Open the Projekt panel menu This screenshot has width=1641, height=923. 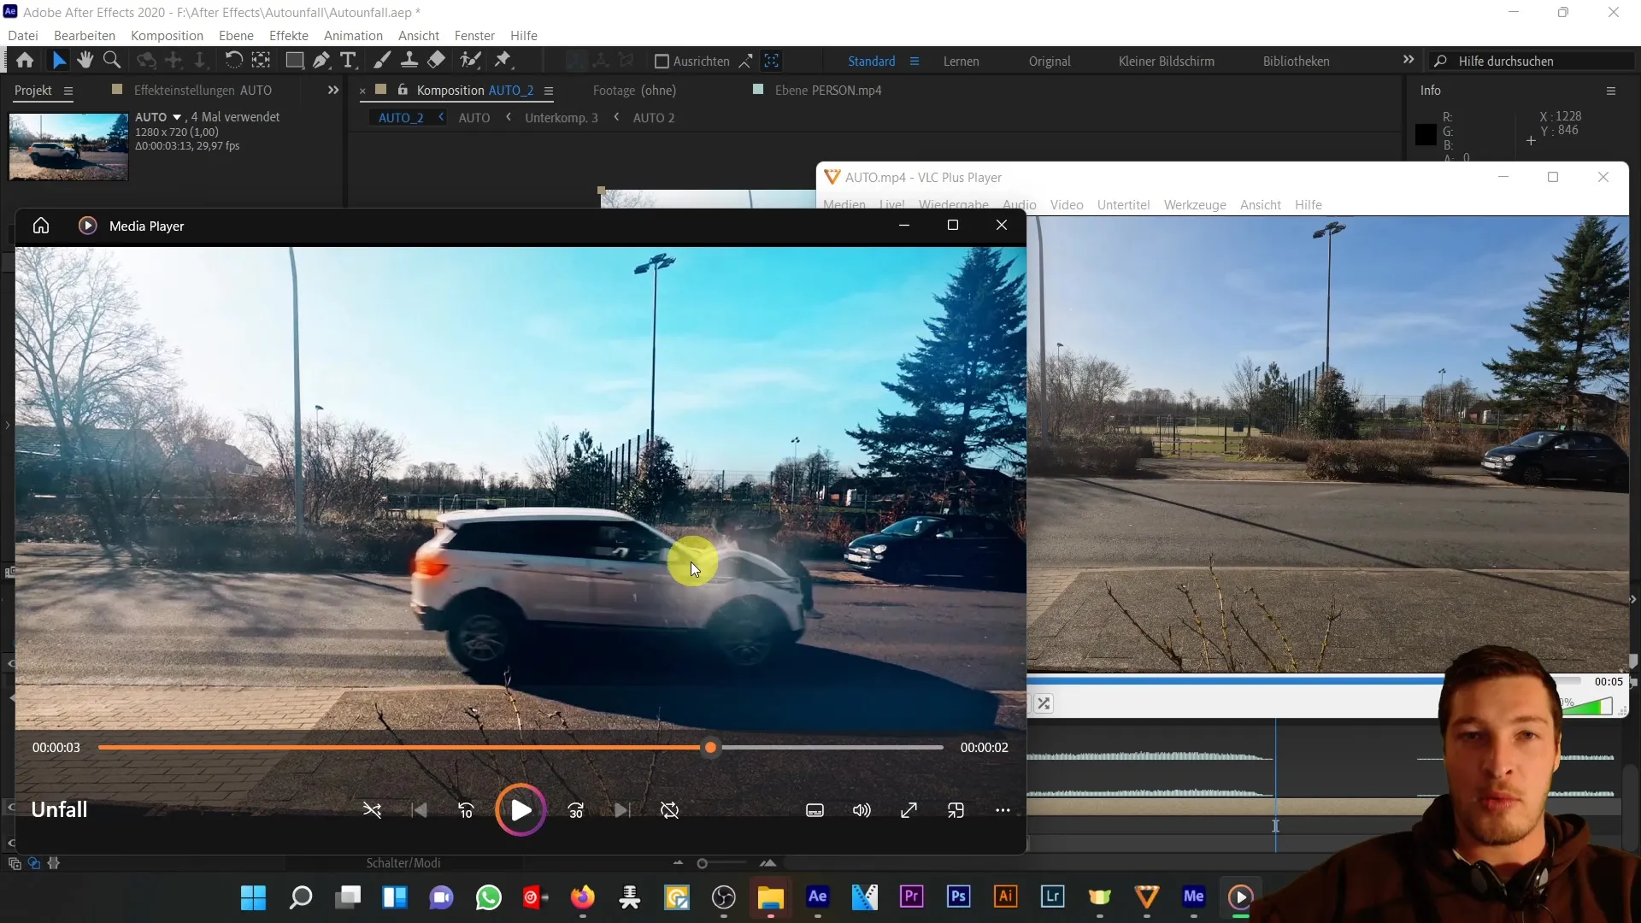click(x=68, y=91)
